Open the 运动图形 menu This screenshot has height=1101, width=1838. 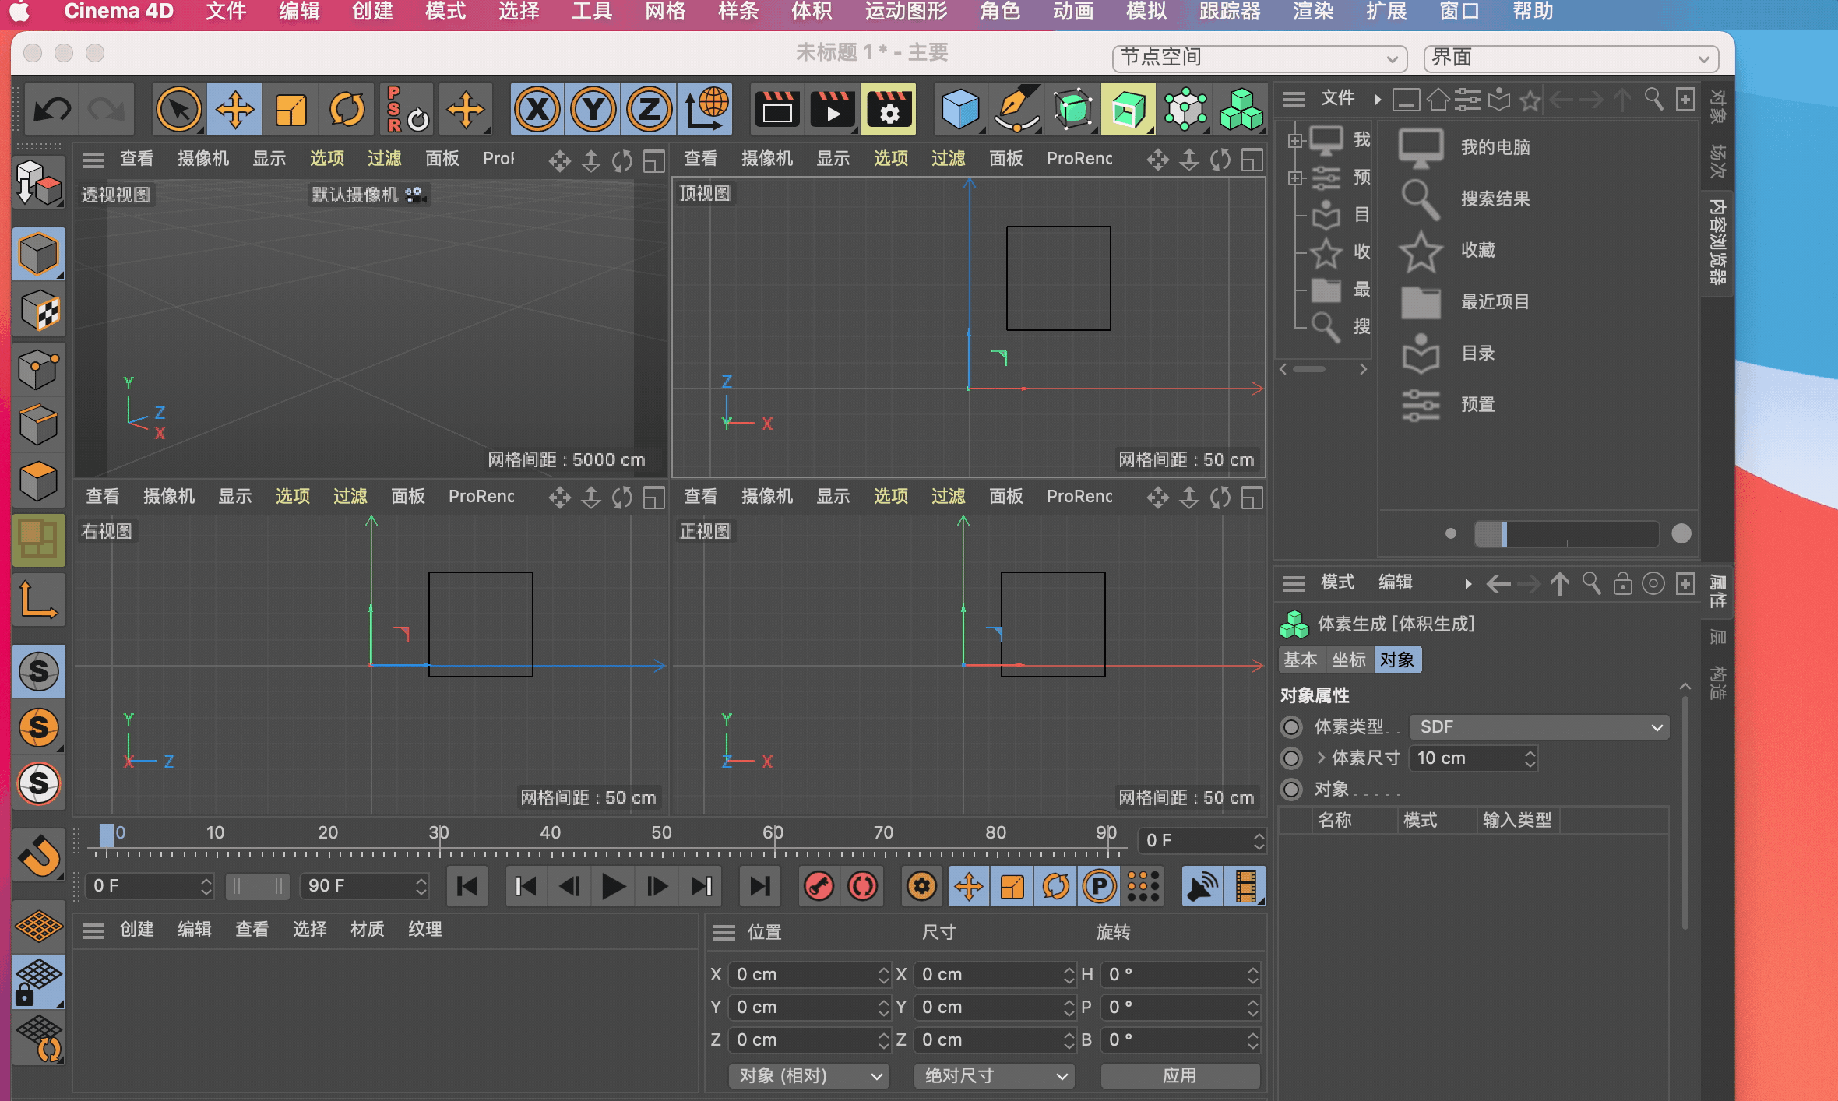click(906, 12)
